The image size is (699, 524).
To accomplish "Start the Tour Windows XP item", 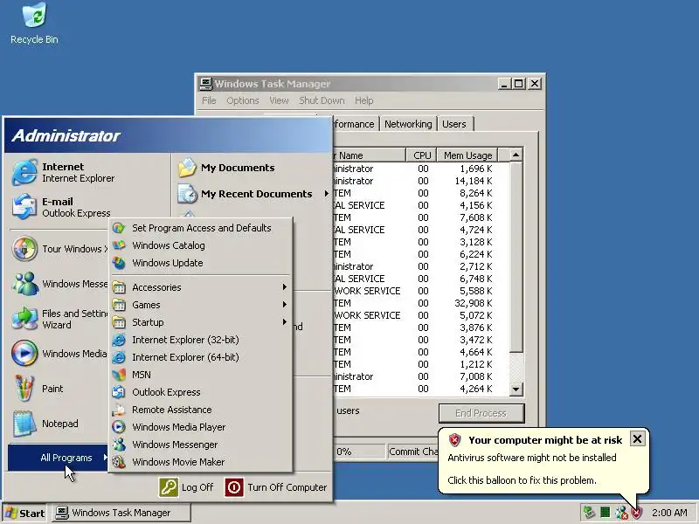I will [x=59, y=249].
